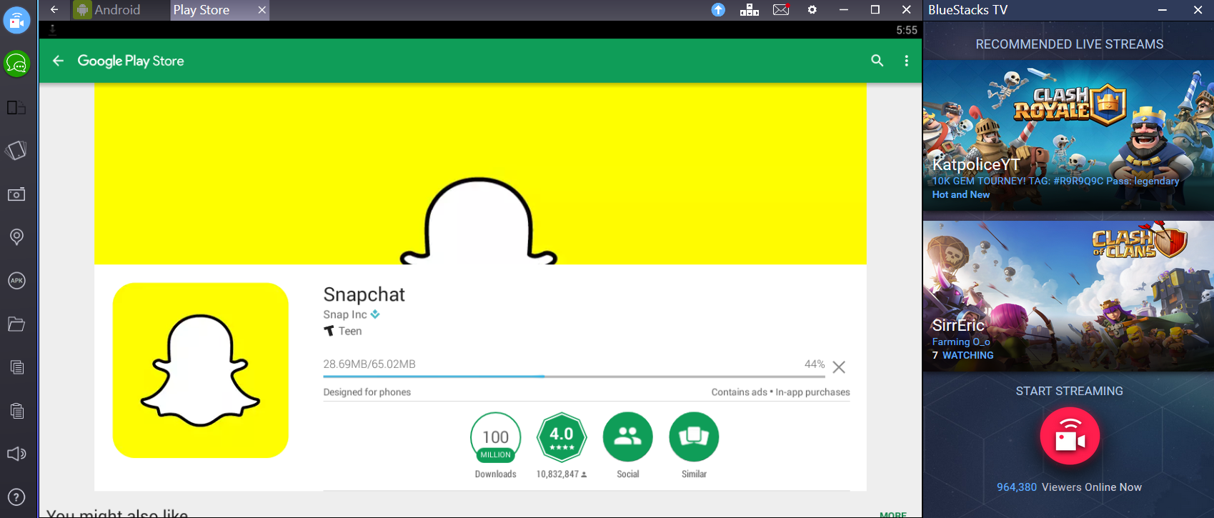This screenshot has height=518, width=1214.
Task: Open the chat bubble icon in sidebar
Action: click(x=16, y=64)
